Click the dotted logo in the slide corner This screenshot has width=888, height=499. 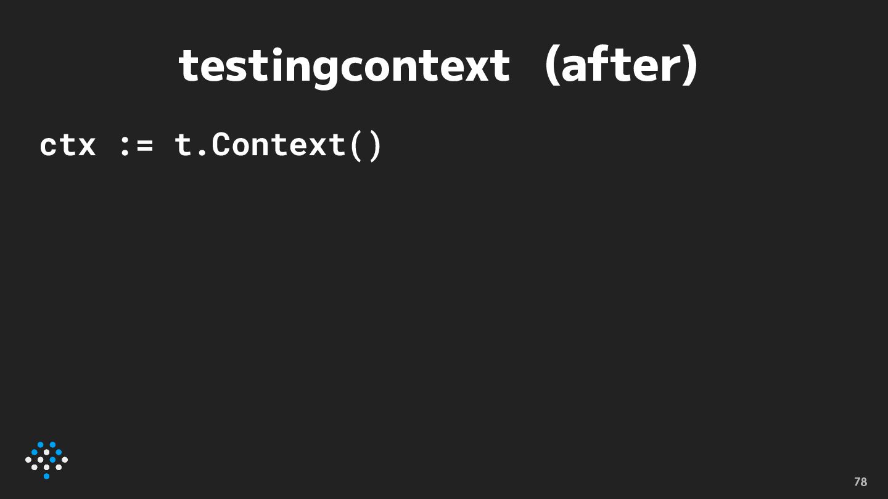coord(46,460)
